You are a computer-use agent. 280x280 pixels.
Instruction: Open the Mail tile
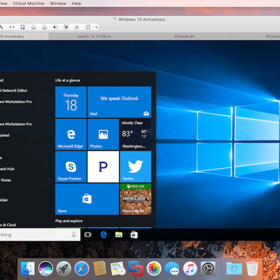click(x=120, y=102)
